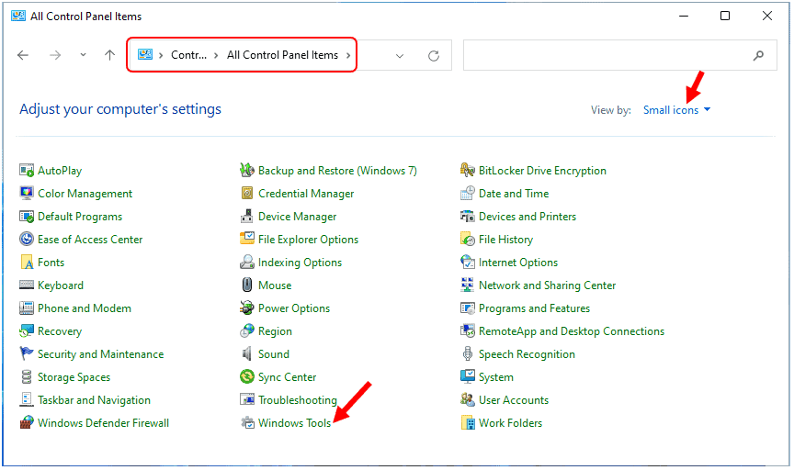Click the Sound speaker icon
Screen dimensions: 794x470
246,353
